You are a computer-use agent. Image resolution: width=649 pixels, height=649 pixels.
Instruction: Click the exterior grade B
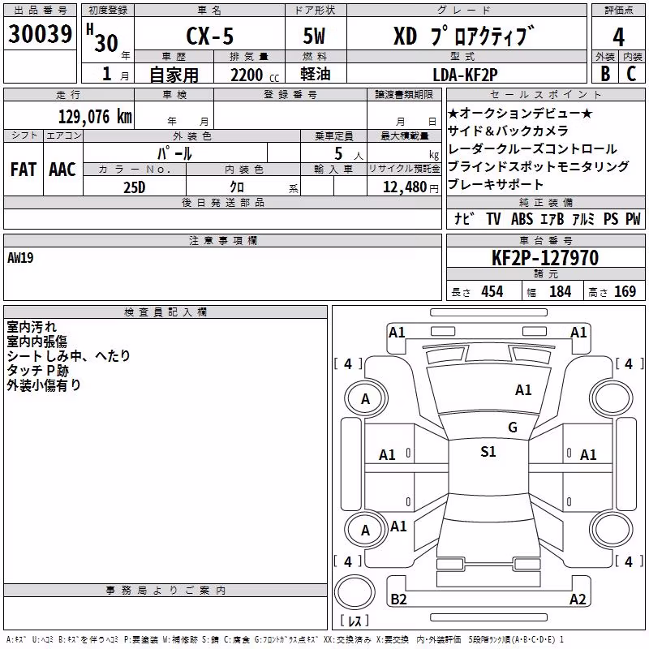click(x=605, y=73)
